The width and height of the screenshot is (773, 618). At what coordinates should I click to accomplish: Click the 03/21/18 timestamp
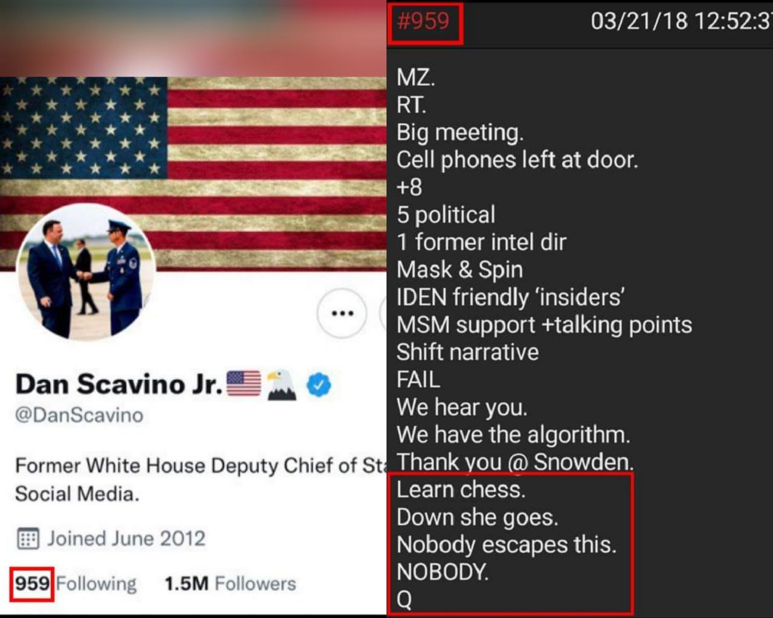681,21
